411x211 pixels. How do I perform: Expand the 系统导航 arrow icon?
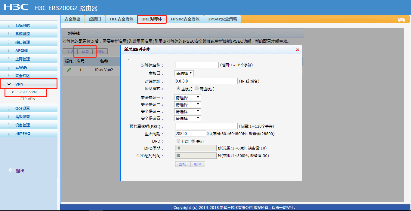click(x=9, y=25)
